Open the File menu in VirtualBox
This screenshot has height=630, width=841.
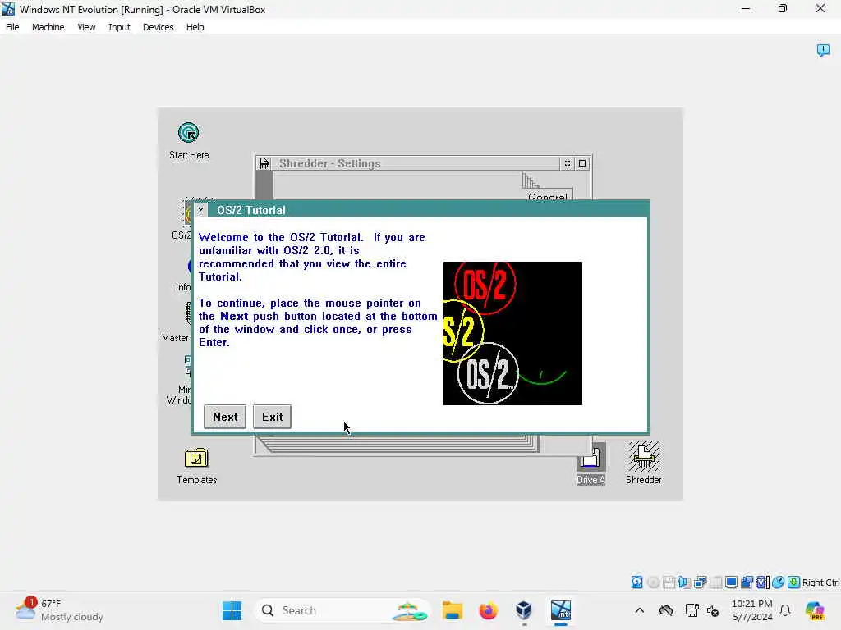12,27
